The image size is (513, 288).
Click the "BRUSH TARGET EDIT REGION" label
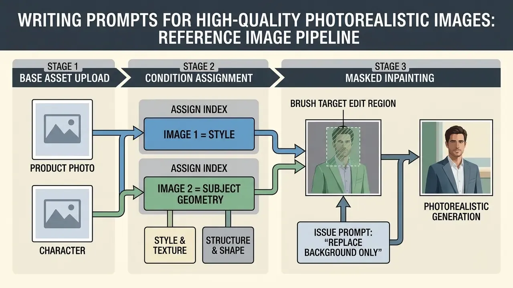(x=343, y=104)
